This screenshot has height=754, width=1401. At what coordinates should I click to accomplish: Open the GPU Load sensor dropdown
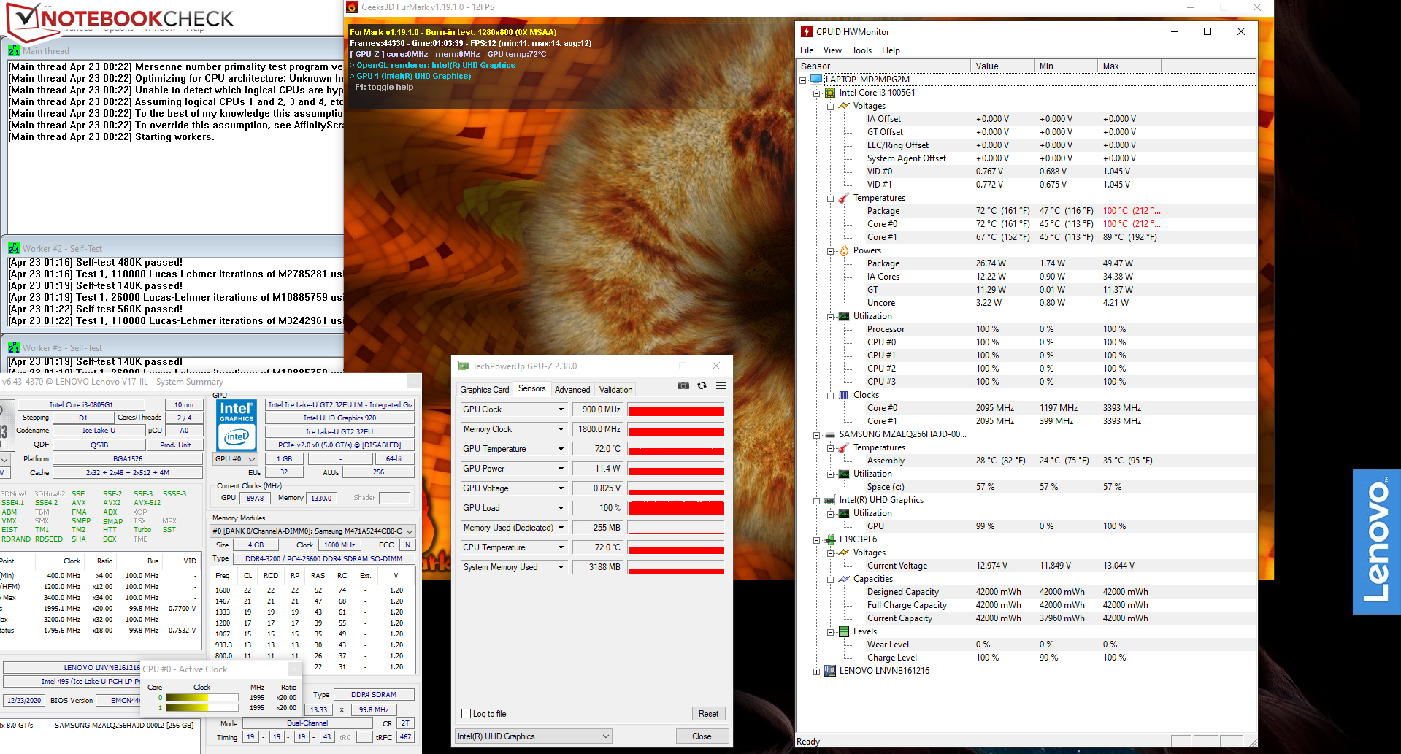[561, 508]
